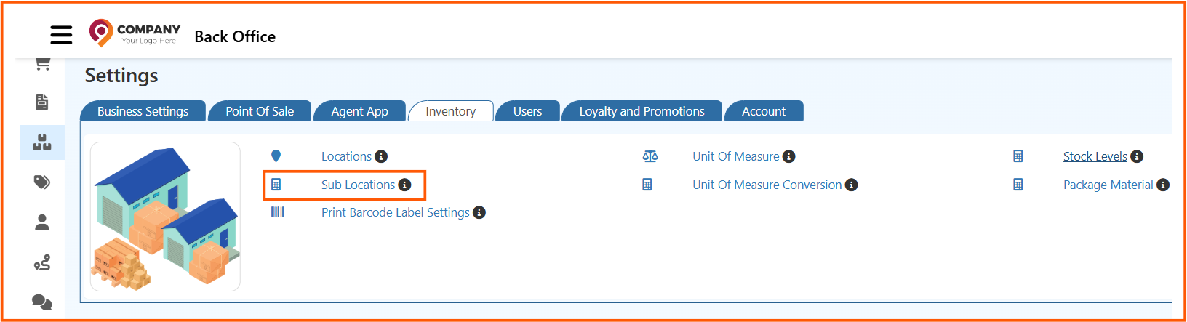Click the chat bubbles sidebar icon
The image size is (1187, 322).
pos(42,302)
